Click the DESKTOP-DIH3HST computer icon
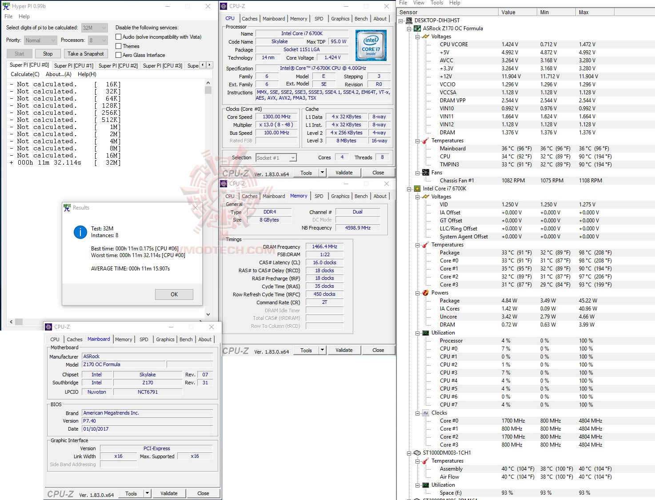 click(x=408, y=20)
